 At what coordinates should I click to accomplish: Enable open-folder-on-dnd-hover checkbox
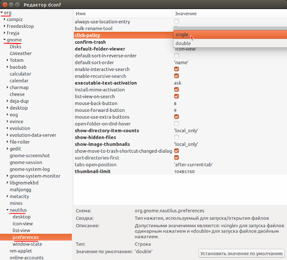(176, 123)
